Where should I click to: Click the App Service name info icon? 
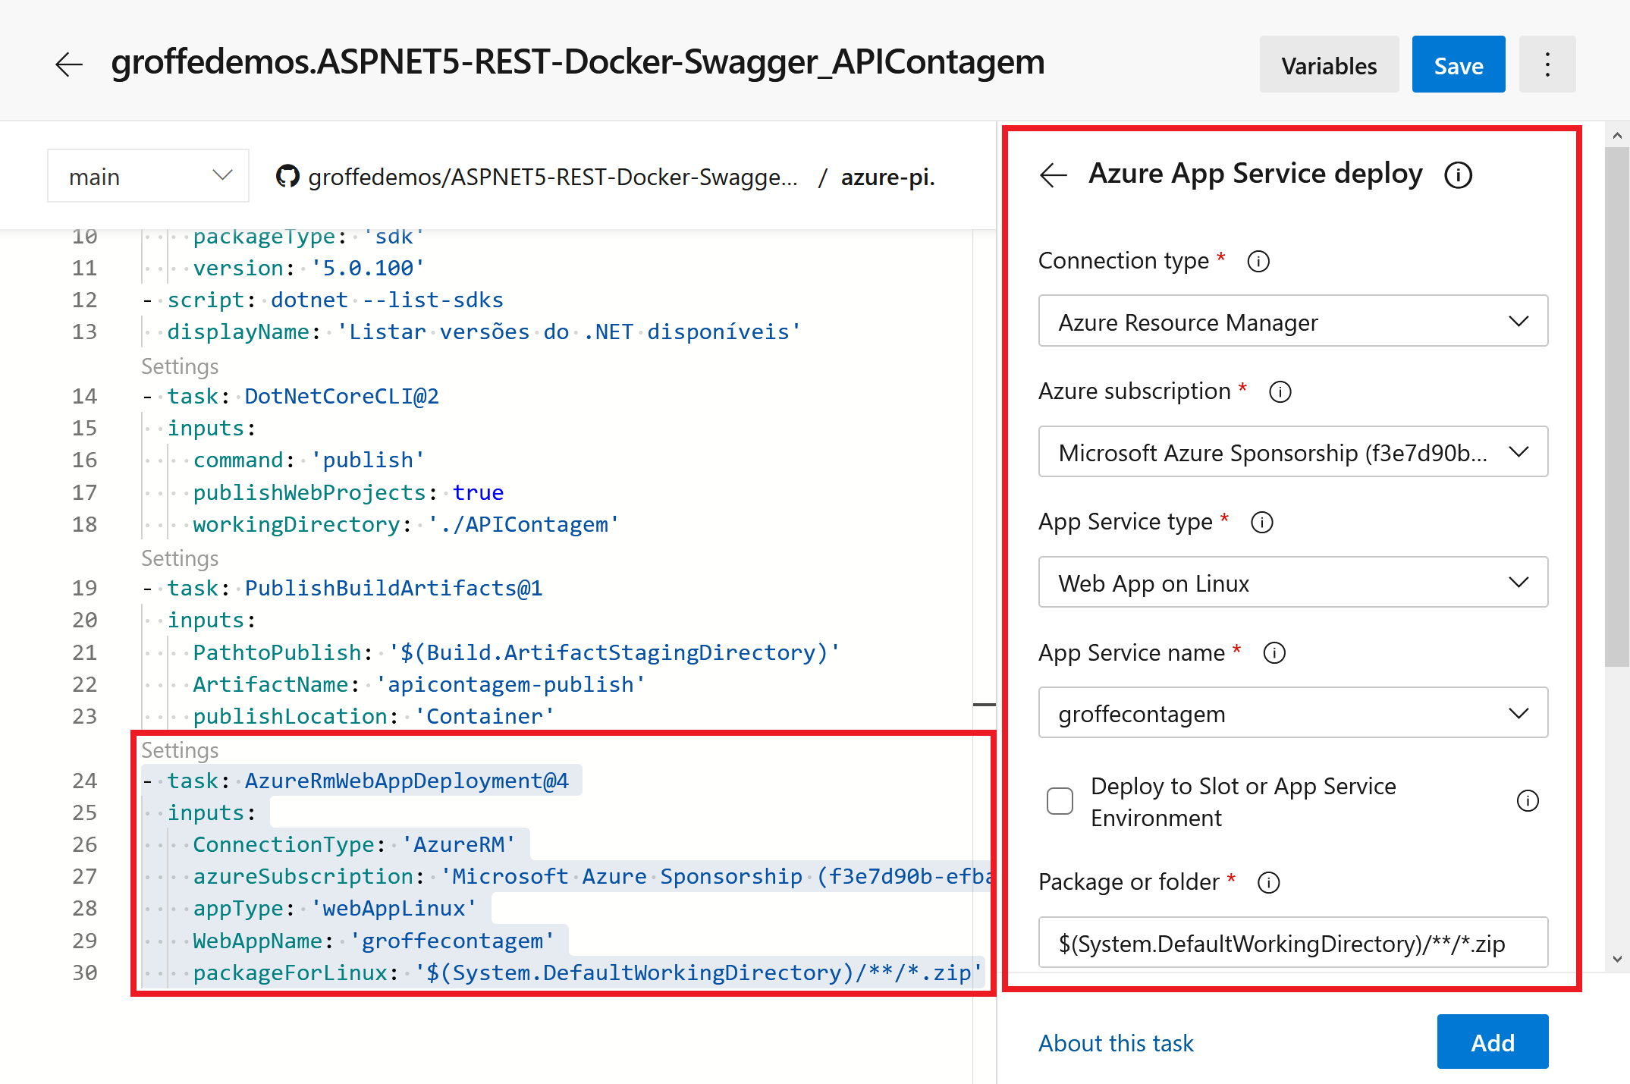[1274, 653]
